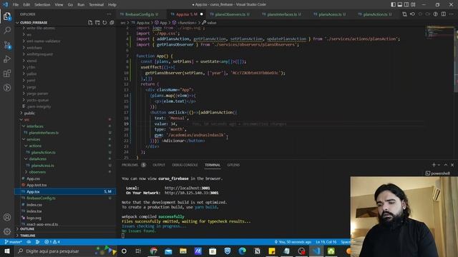The width and height of the screenshot is (458, 257).
Task: Switch to plansAcess.ts editor tab
Action: point(330,14)
